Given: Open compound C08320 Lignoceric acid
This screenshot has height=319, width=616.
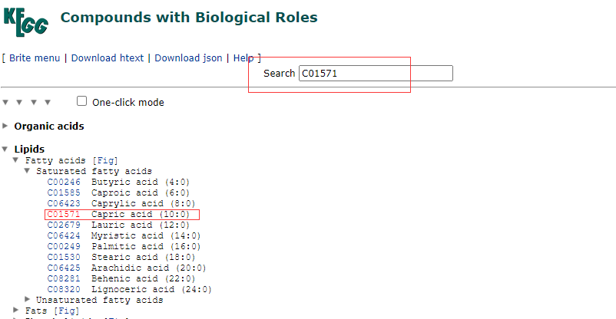Looking at the screenshot, I should [x=63, y=289].
